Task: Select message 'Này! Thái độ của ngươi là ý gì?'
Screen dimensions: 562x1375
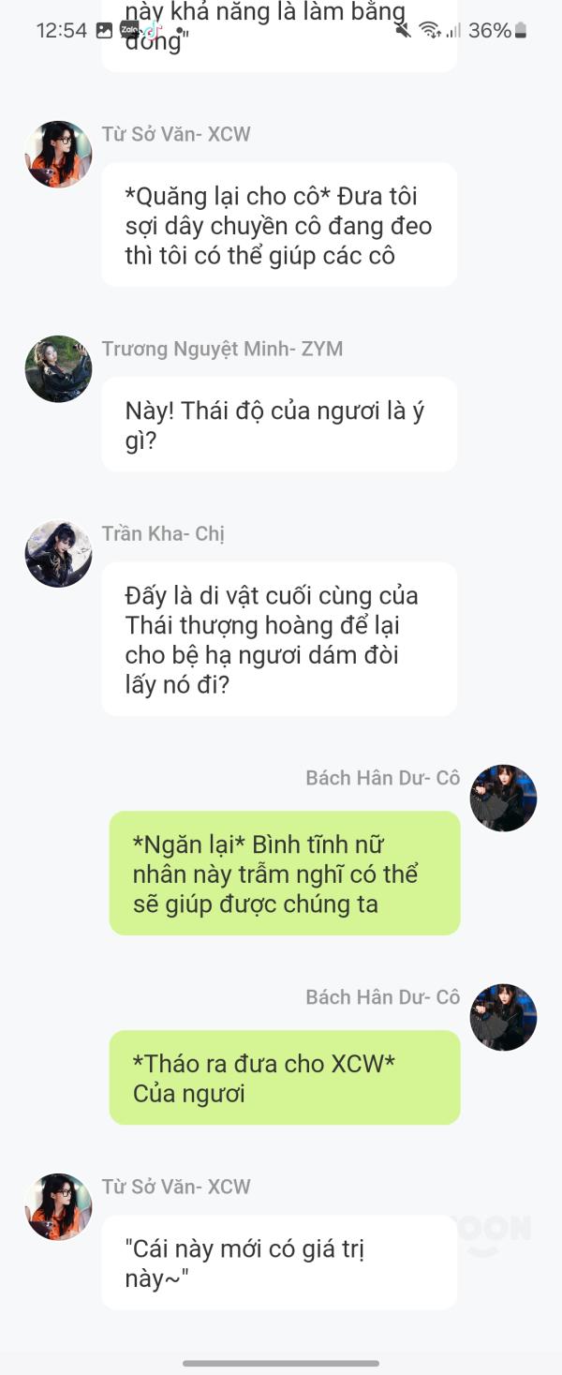Action: 279,425
